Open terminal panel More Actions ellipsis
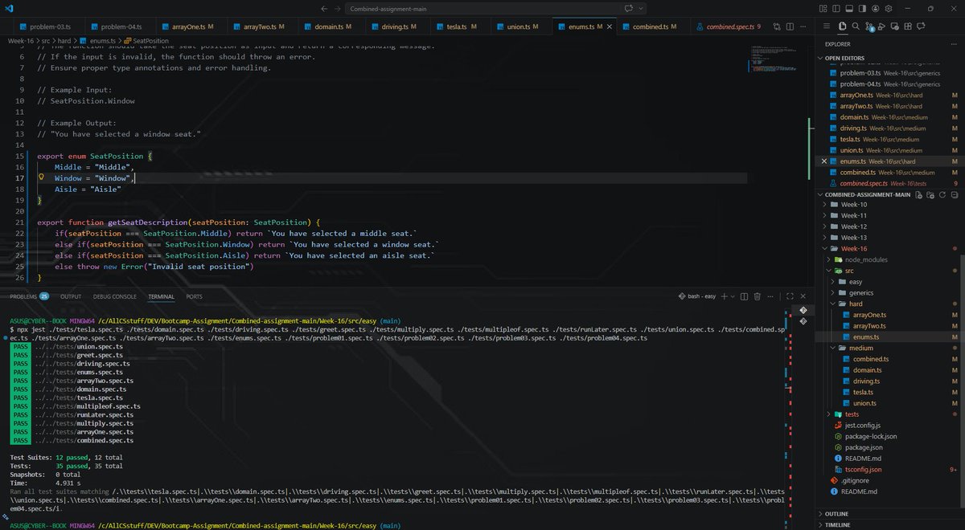Screen dimensions: 965x530 (x=770, y=296)
